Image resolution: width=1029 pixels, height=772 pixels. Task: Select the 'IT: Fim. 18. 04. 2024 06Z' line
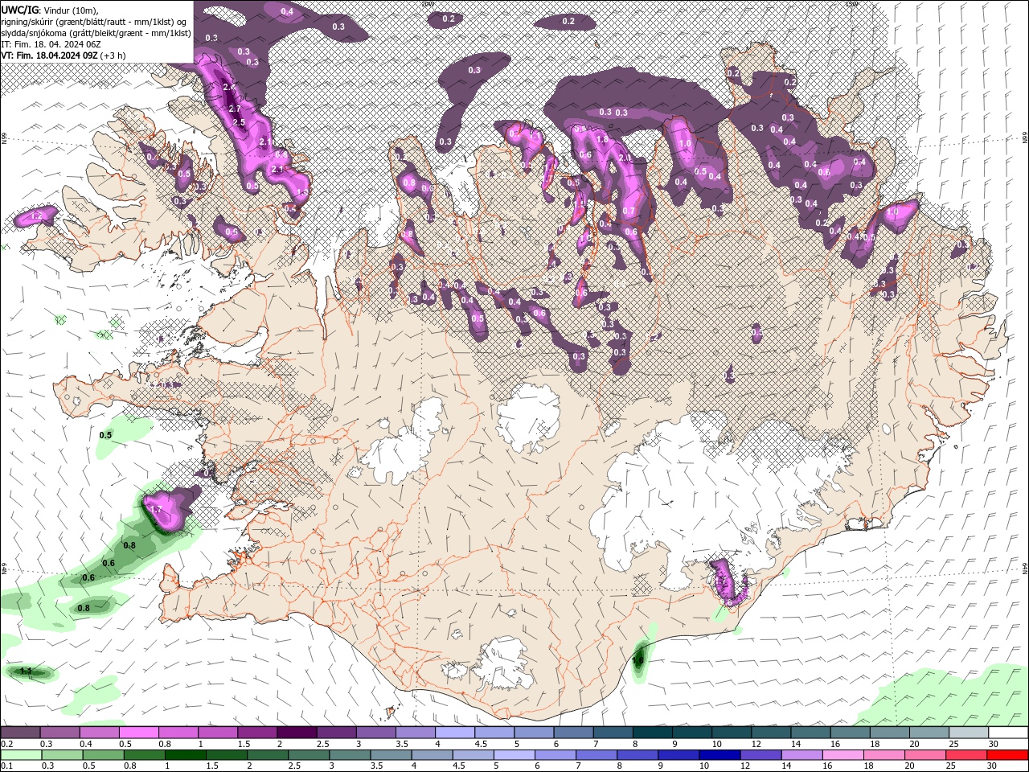pos(51,44)
